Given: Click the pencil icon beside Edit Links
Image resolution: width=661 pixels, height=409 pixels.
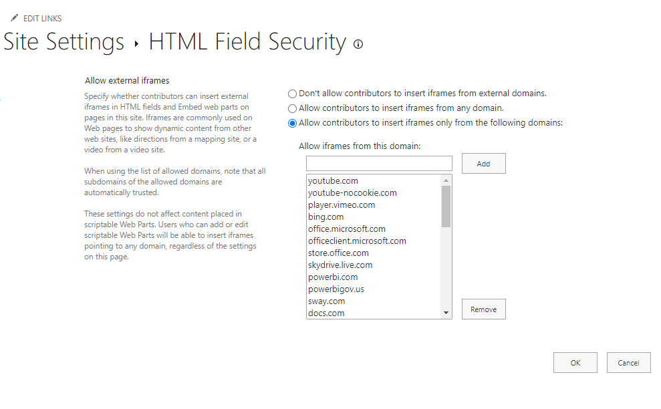Looking at the screenshot, I should click(x=14, y=18).
